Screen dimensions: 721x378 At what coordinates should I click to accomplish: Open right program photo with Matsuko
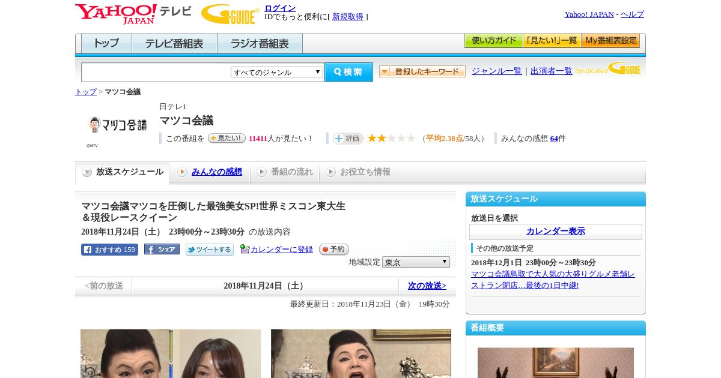(x=361, y=353)
